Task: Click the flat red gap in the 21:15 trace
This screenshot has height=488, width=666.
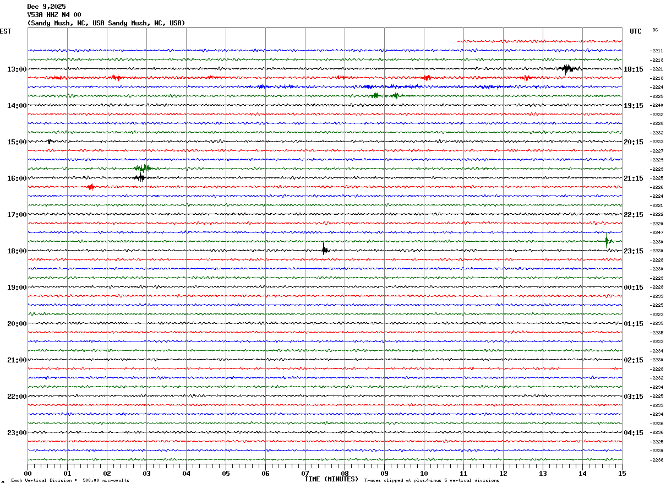Action: tap(571, 368)
